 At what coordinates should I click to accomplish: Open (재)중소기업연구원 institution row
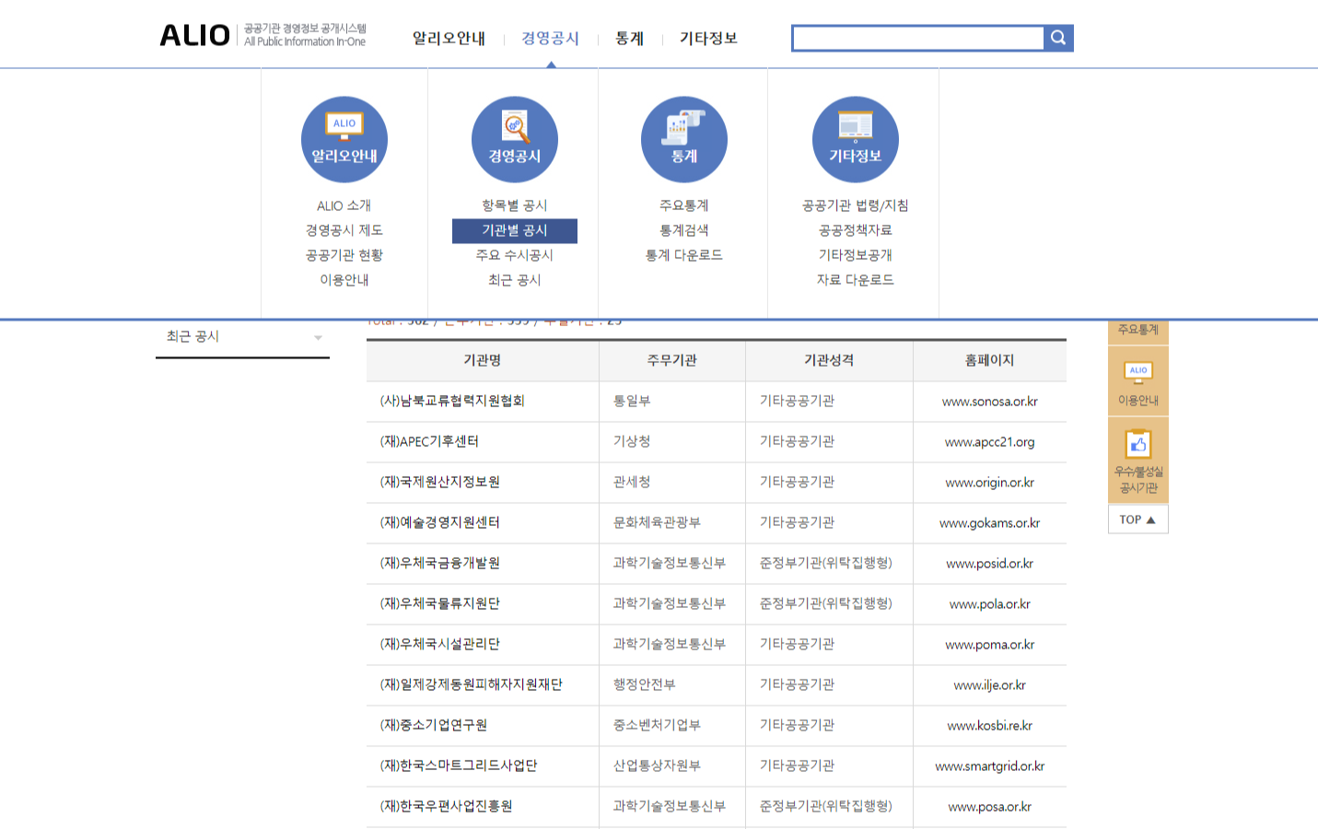[434, 726]
